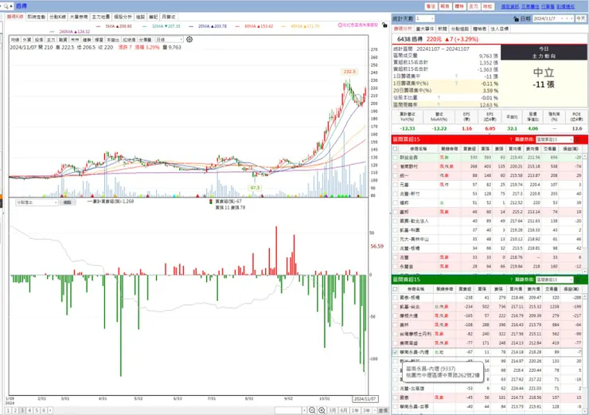Viewport: 589px width, 415px height.
Task: Tick the select-all checkbox in buy table header
Action: click(x=395, y=149)
